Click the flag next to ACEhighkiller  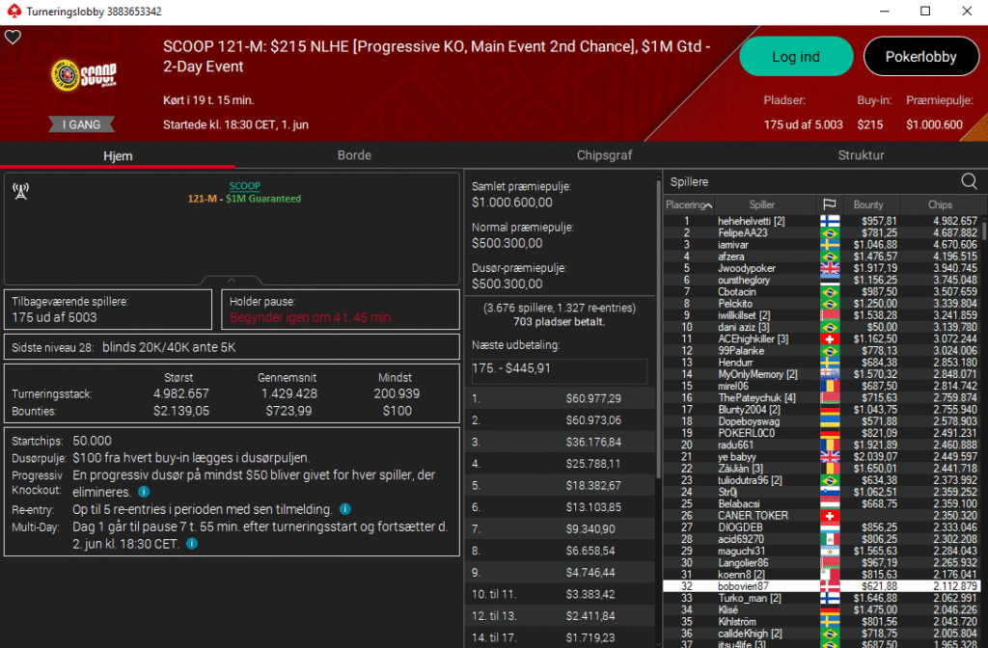coord(829,338)
